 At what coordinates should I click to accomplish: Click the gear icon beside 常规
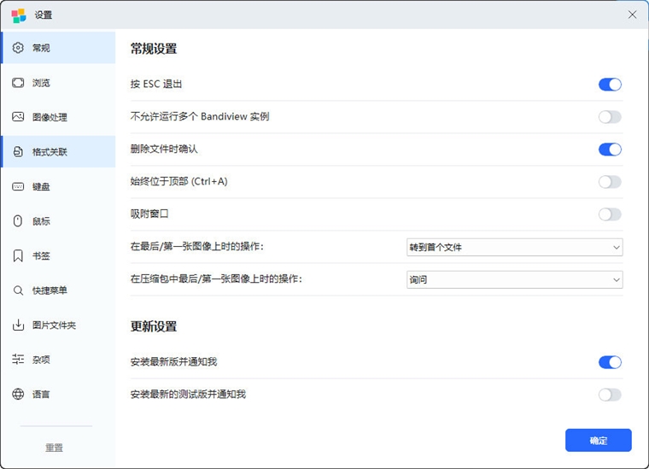(18, 48)
